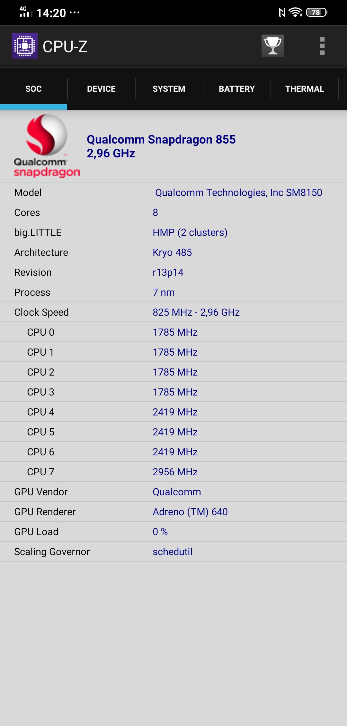Select the GPU Renderer Adreno 640 row

[x=173, y=512]
